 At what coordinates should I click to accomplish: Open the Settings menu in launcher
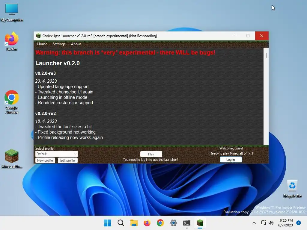[59, 44]
